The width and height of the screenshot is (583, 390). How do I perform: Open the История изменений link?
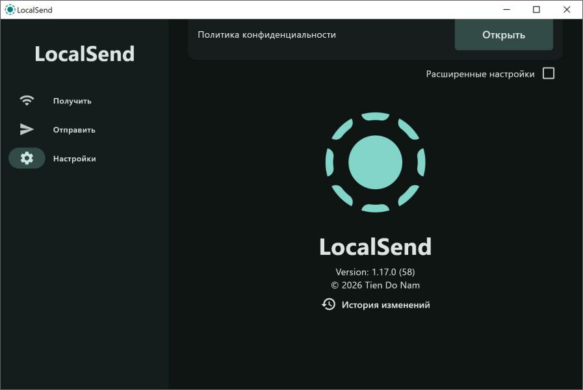coord(385,305)
